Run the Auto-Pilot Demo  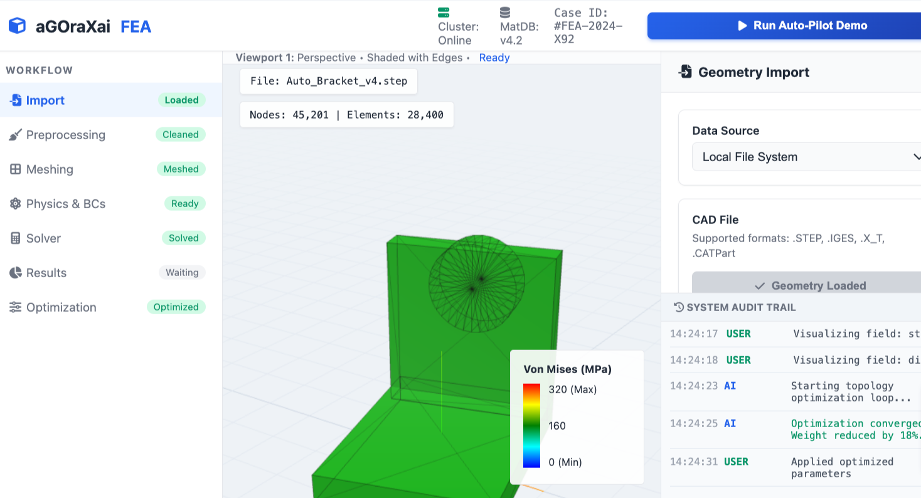click(784, 26)
